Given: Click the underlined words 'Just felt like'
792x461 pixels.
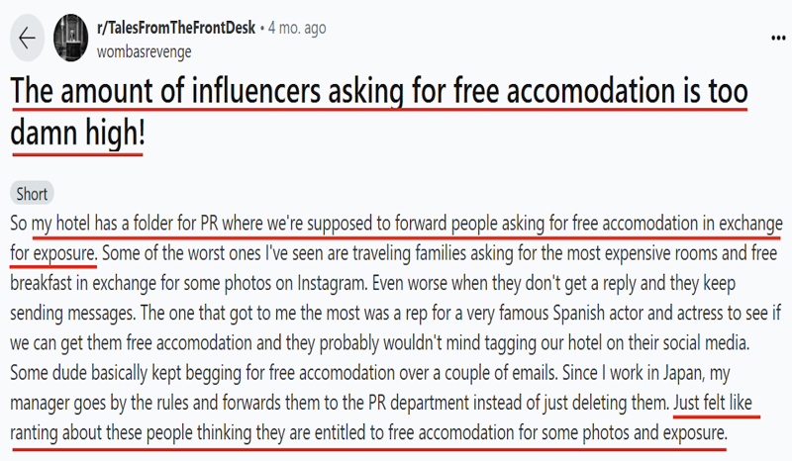Looking at the screenshot, I should coord(713,403).
